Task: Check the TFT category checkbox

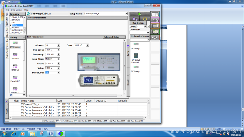Action: pos(11,23)
